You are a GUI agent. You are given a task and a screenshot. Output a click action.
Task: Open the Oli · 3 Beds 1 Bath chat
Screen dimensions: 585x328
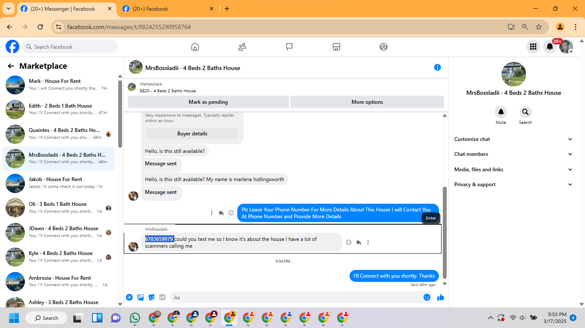tap(59, 208)
